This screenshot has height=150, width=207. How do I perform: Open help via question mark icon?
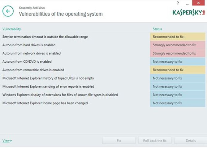point(178,3)
